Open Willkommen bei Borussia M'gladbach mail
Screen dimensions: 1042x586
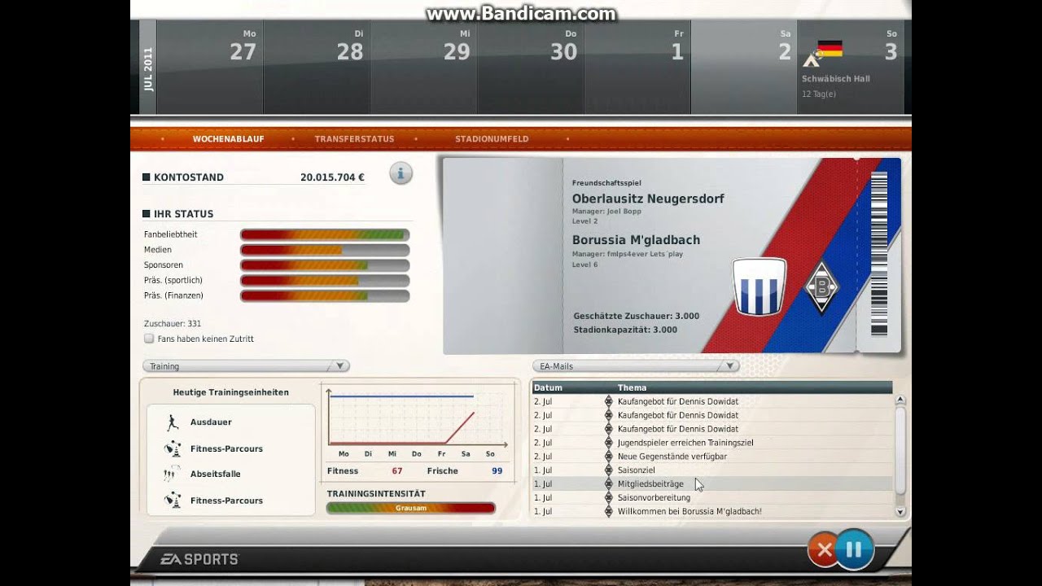coord(712,512)
